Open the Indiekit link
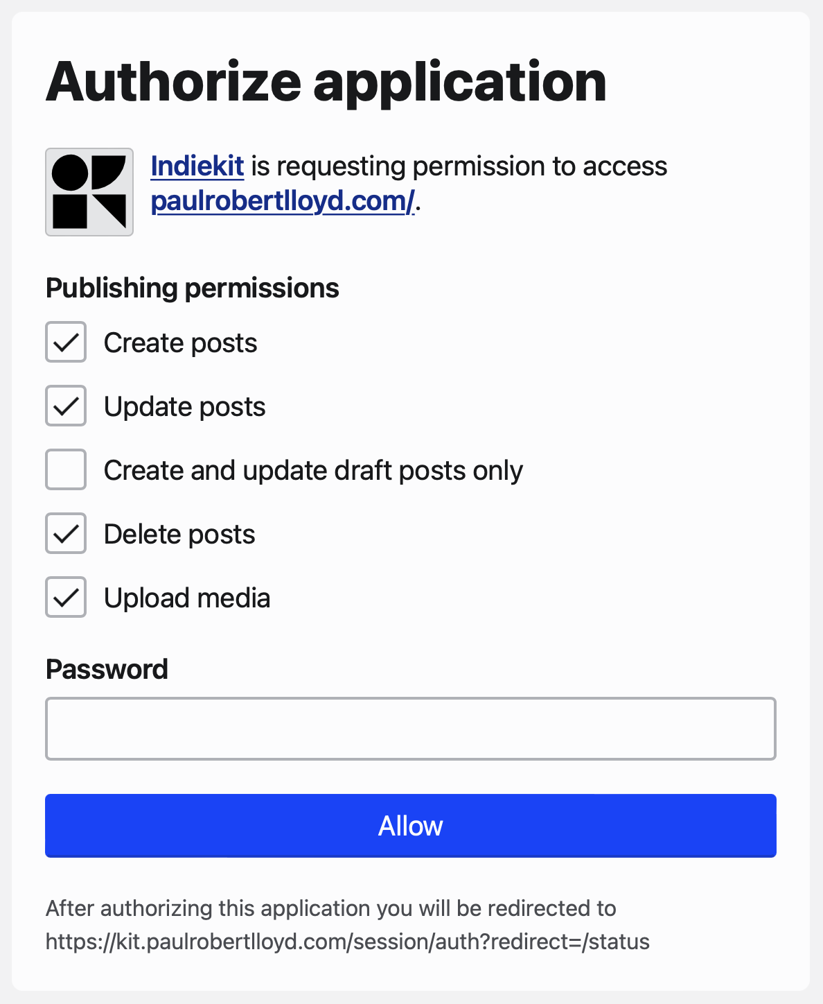Image resolution: width=823 pixels, height=1004 pixels. pos(197,166)
